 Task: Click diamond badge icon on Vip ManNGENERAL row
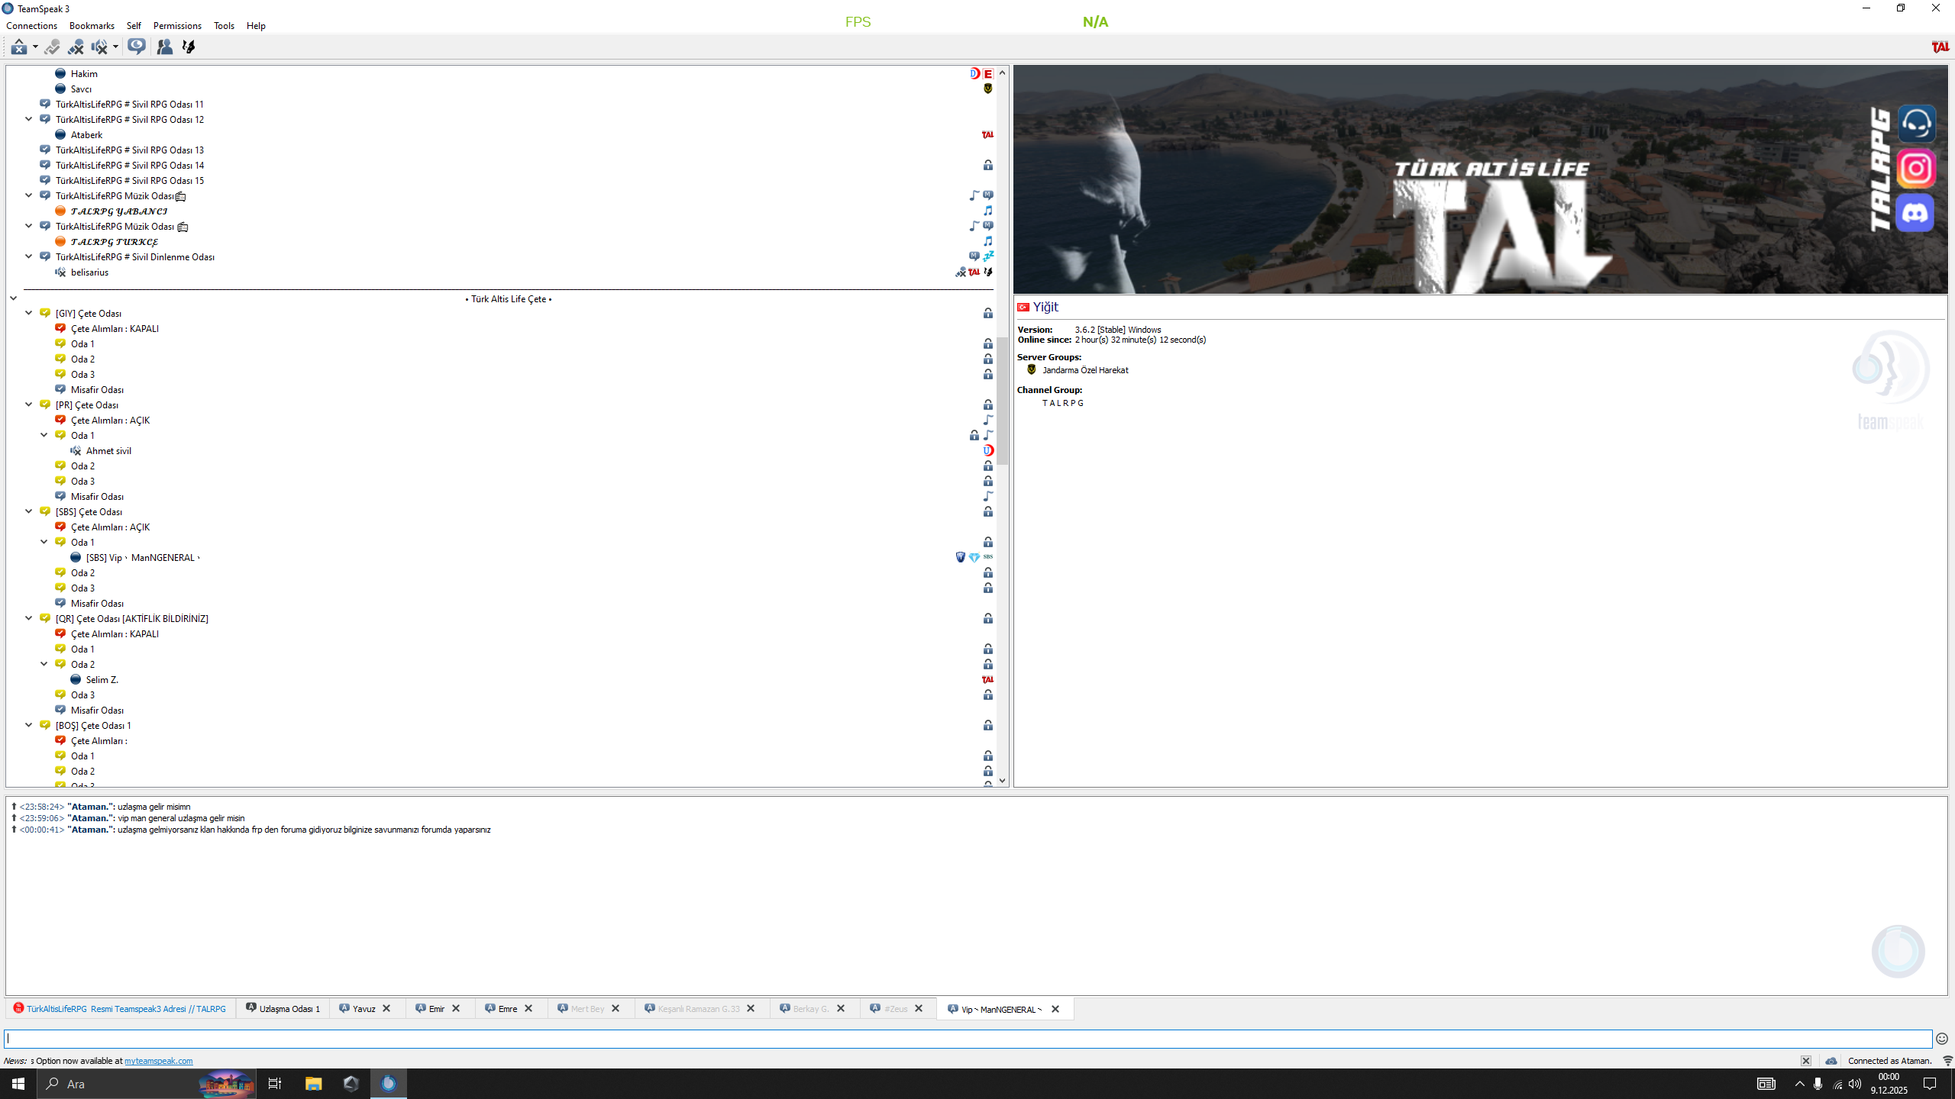pyautogui.click(x=974, y=558)
